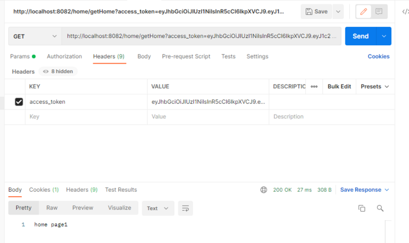
Task: Open the comments speech bubble icon
Action: click(x=379, y=12)
